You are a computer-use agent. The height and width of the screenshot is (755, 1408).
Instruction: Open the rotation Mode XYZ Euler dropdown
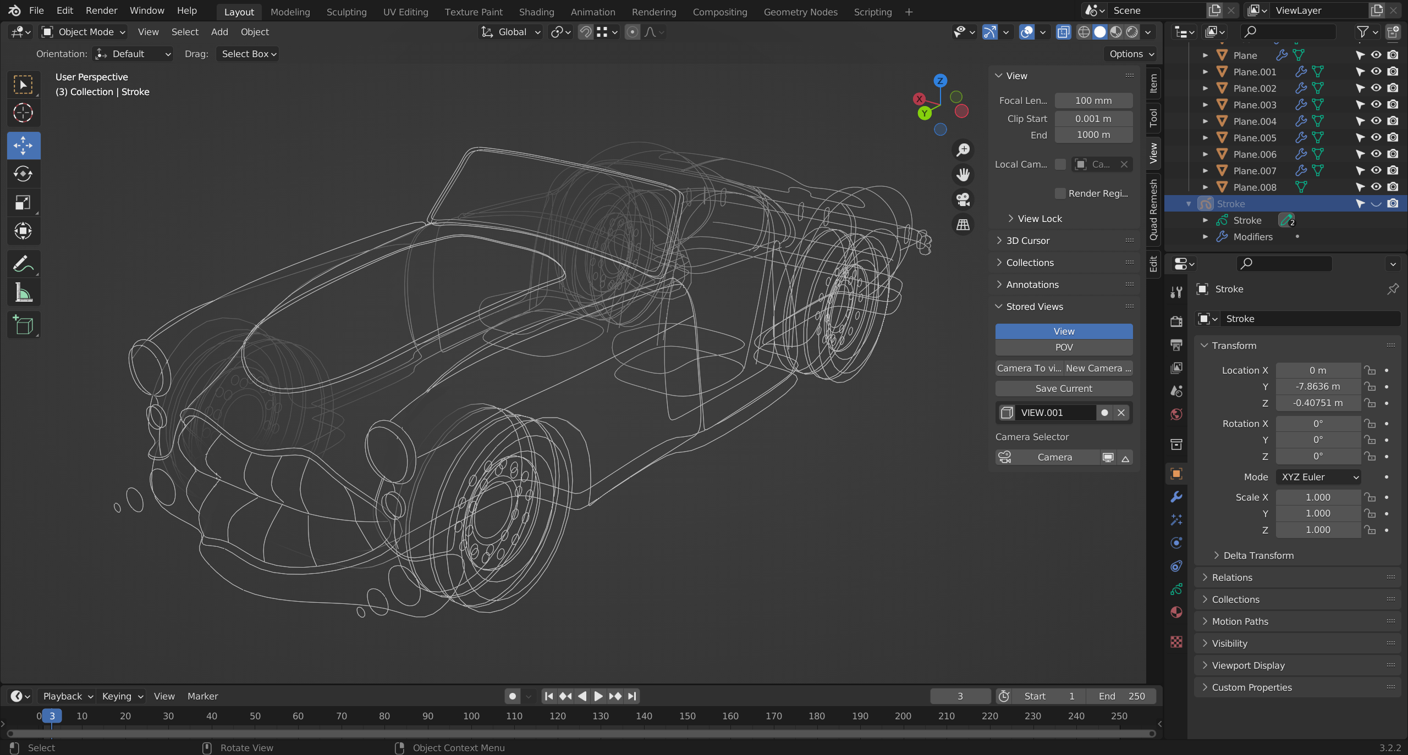[1318, 477]
